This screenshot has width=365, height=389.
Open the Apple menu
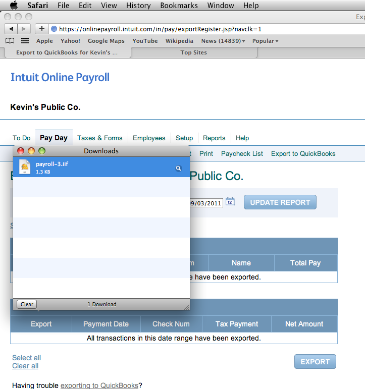coord(14,5)
